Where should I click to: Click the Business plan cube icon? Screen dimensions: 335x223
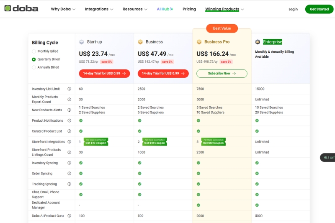coord(140,42)
